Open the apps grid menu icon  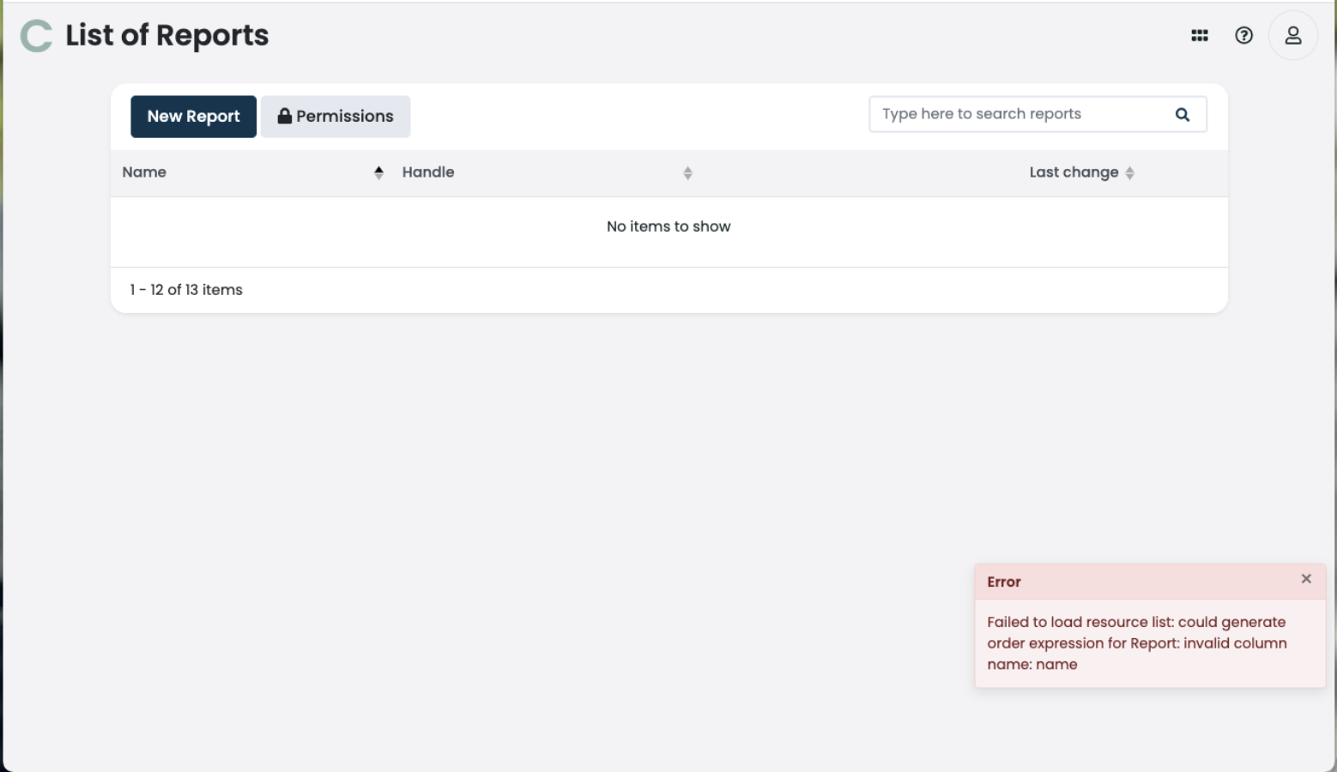tap(1199, 35)
